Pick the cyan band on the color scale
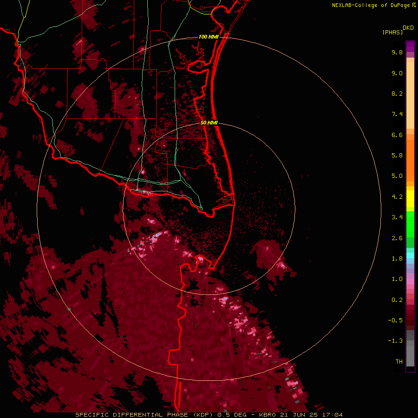418x418 pixels. click(410, 255)
